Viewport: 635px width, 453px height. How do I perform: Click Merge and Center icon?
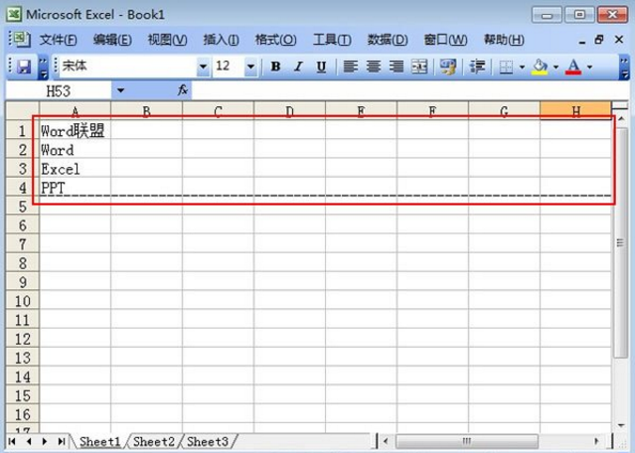point(419,67)
